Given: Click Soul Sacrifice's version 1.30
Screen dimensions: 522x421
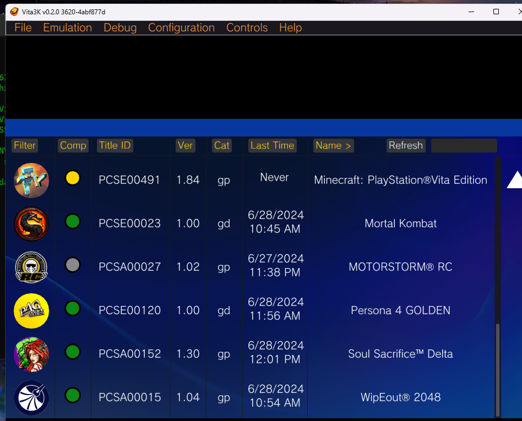Looking at the screenshot, I should click(x=188, y=354).
